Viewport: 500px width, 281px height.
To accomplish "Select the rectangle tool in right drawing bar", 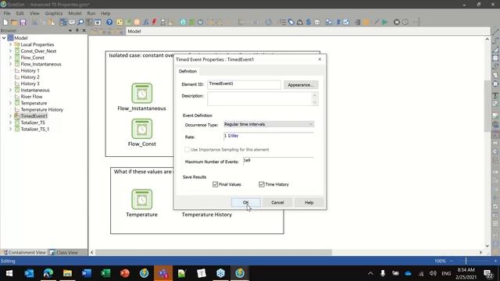I will [x=495, y=59].
